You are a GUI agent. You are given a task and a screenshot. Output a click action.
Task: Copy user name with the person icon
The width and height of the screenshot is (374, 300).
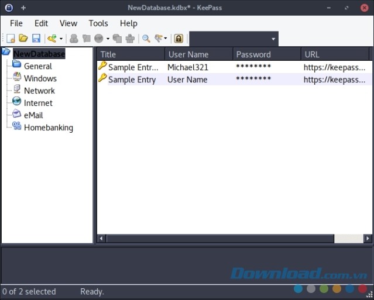pyautogui.click(x=74, y=39)
